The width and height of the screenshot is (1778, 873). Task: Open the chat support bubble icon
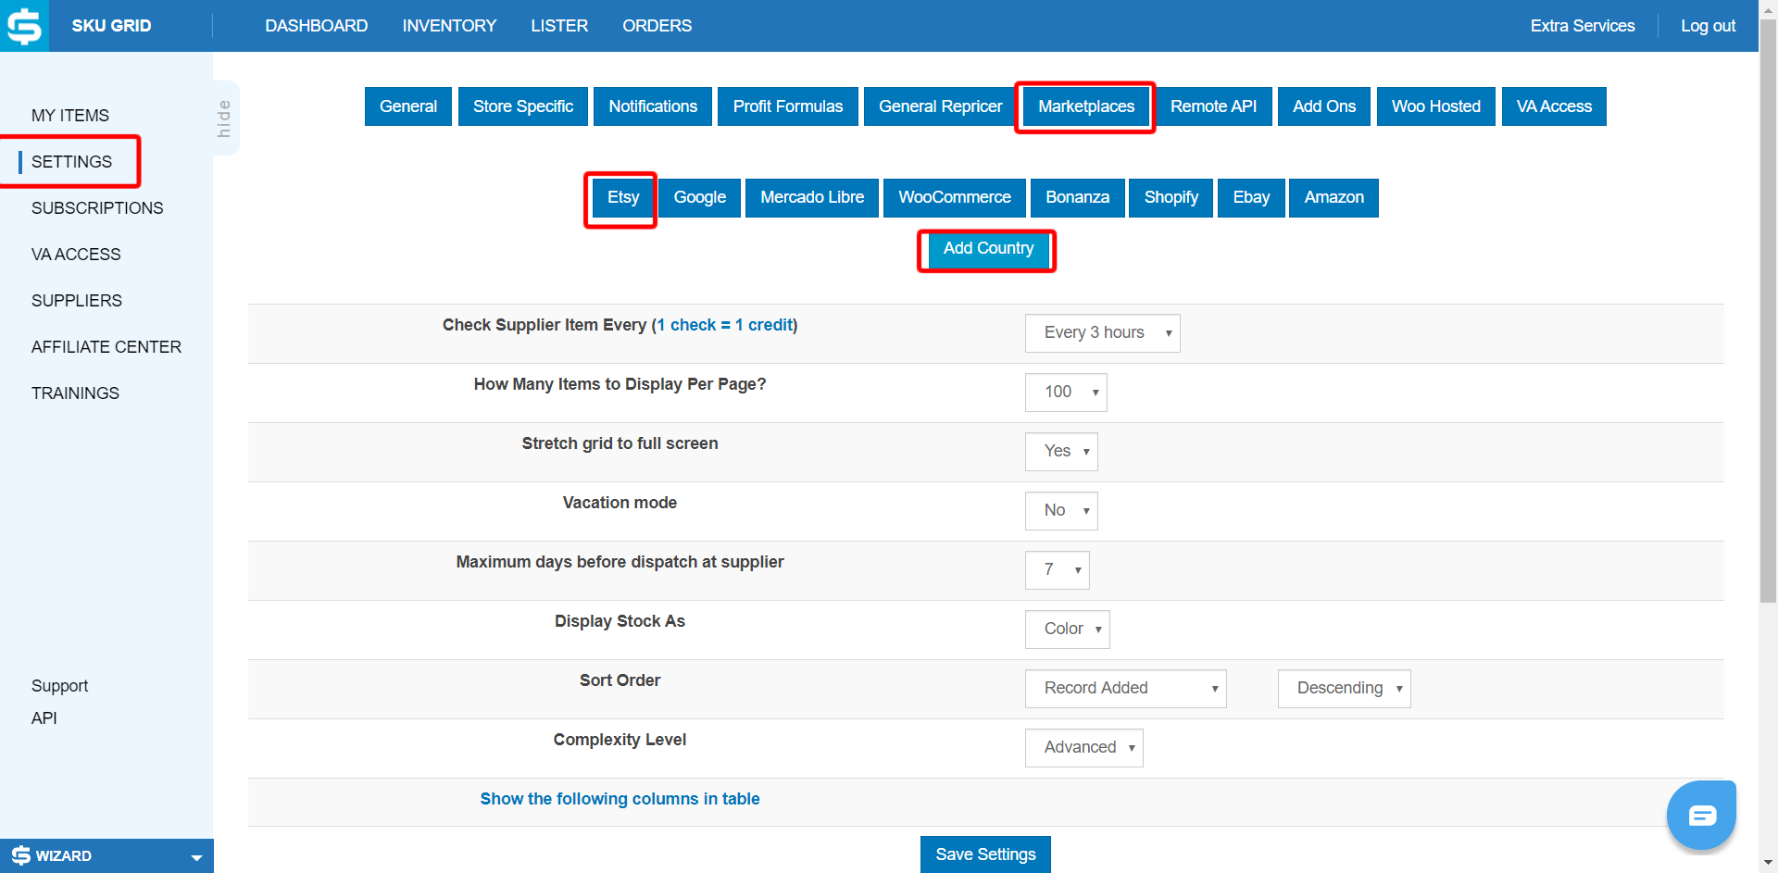click(1701, 816)
